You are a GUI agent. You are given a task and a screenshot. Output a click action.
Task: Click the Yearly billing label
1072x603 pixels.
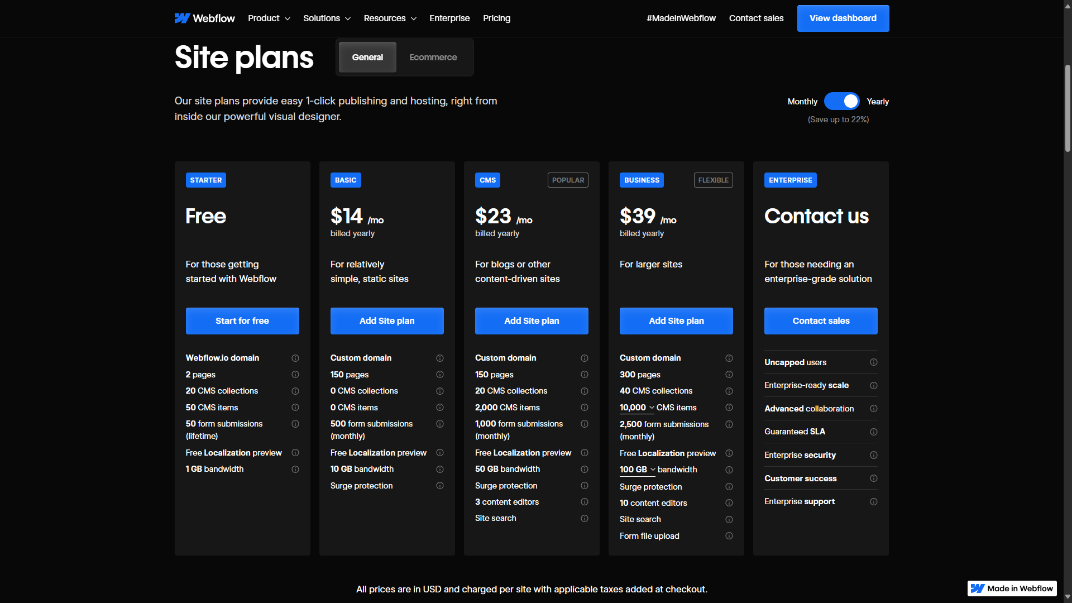point(878,102)
